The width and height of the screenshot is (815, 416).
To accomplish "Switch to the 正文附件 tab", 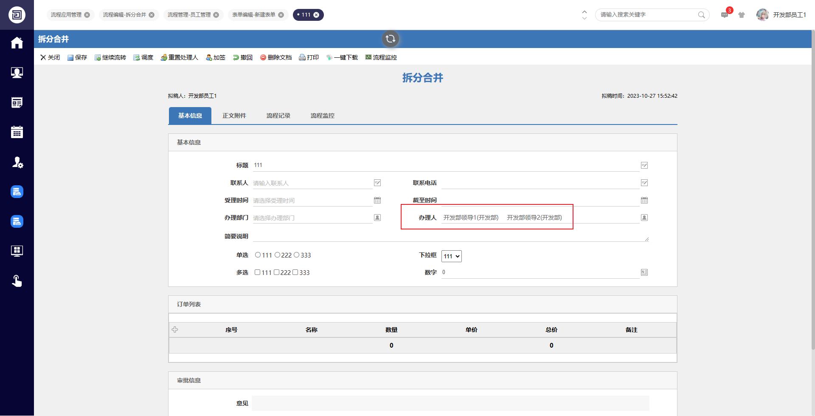I will 234,116.
